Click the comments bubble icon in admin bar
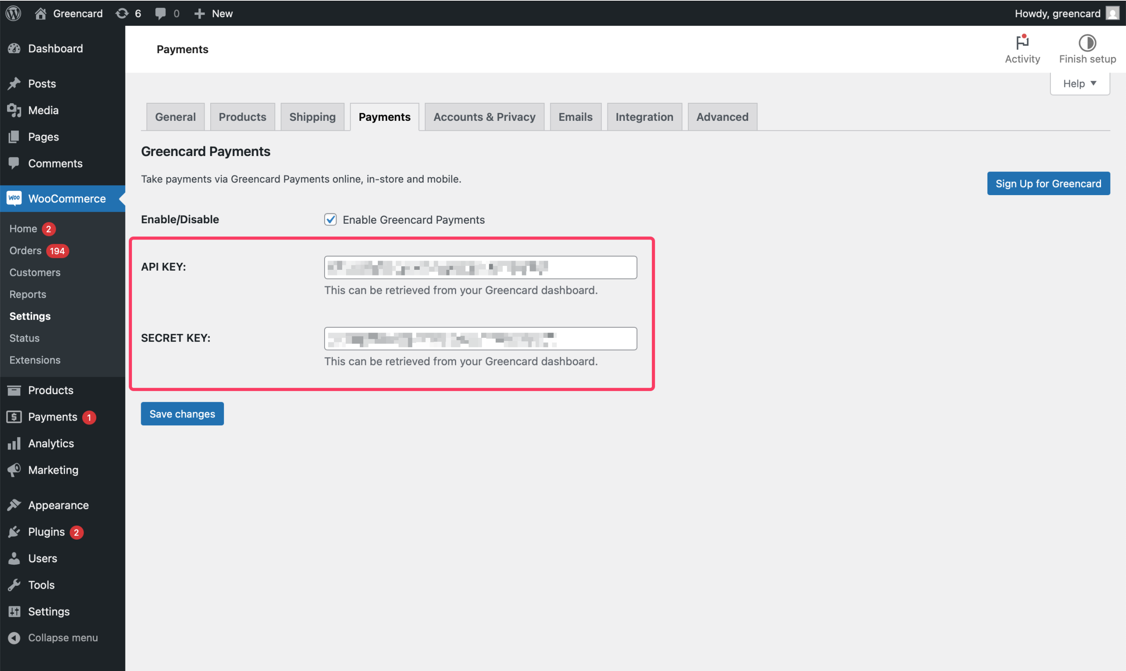1126x671 pixels. click(160, 13)
